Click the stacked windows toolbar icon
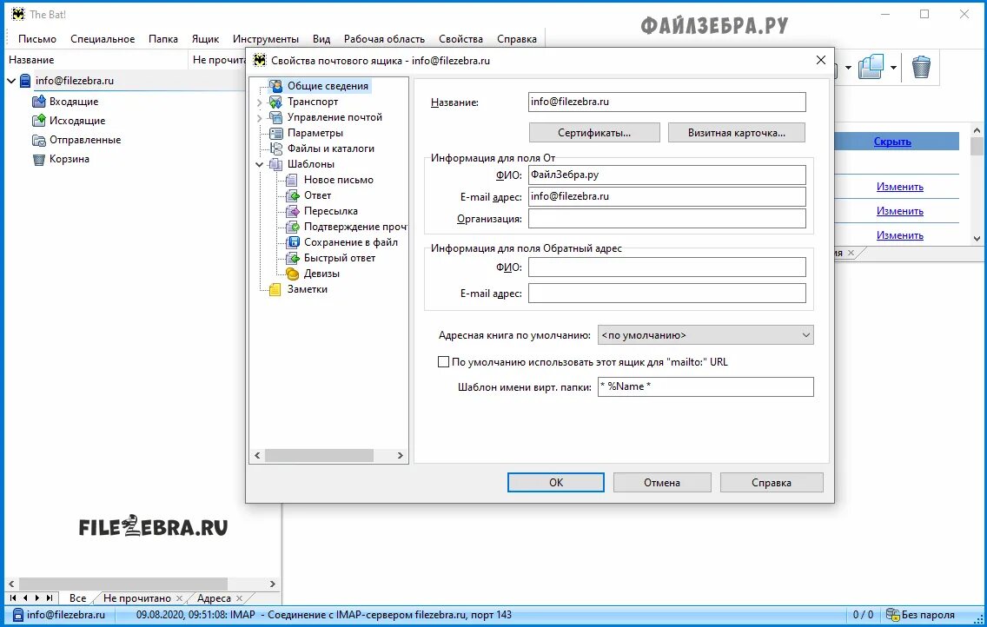The width and height of the screenshot is (987, 627). (x=871, y=66)
